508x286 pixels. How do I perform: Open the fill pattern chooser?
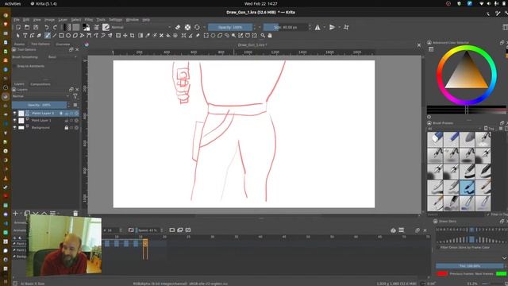[76, 27]
